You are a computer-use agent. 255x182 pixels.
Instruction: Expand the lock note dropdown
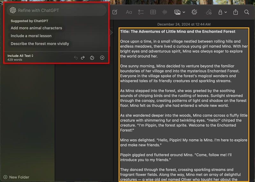pyautogui.click(x=222, y=12)
